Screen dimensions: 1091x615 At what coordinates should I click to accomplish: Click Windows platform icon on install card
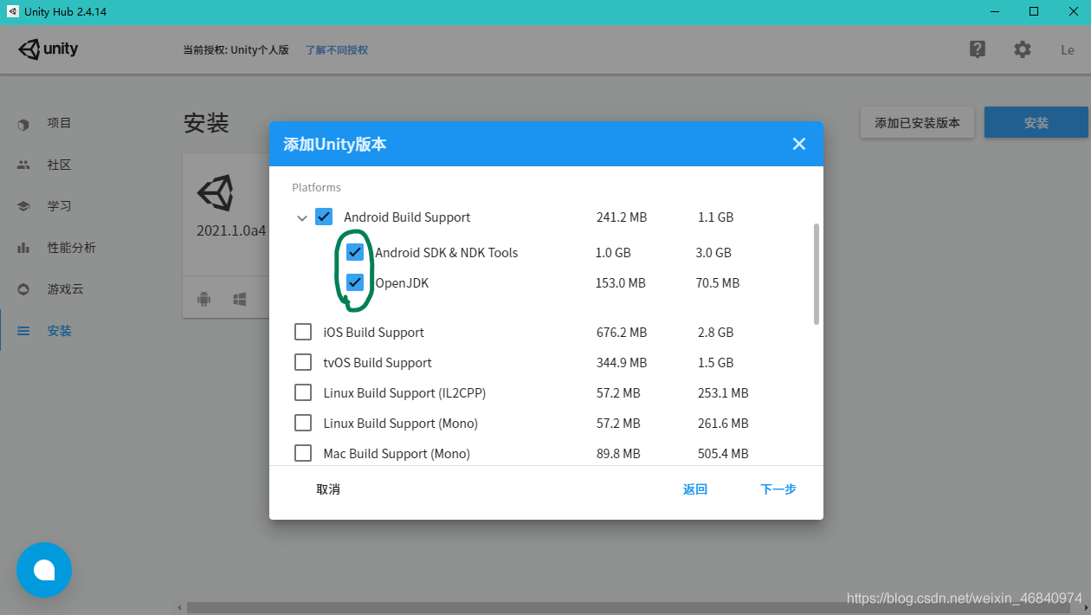[240, 299]
